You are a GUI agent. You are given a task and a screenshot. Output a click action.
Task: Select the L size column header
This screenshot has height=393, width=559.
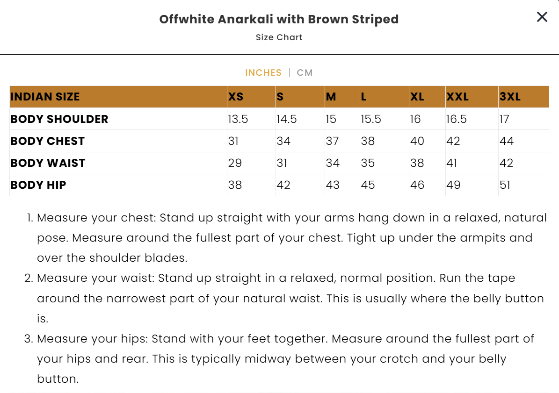click(x=385, y=96)
